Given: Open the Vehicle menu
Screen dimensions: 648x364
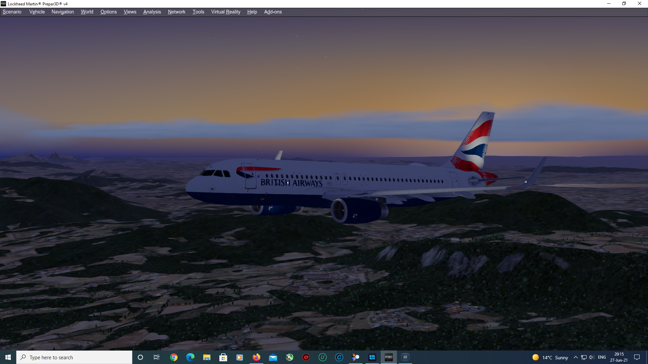Looking at the screenshot, I should 37,12.
